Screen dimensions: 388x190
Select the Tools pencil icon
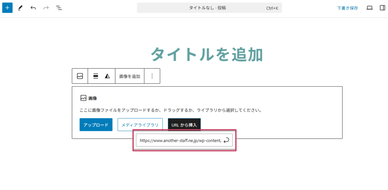[x=20, y=8]
